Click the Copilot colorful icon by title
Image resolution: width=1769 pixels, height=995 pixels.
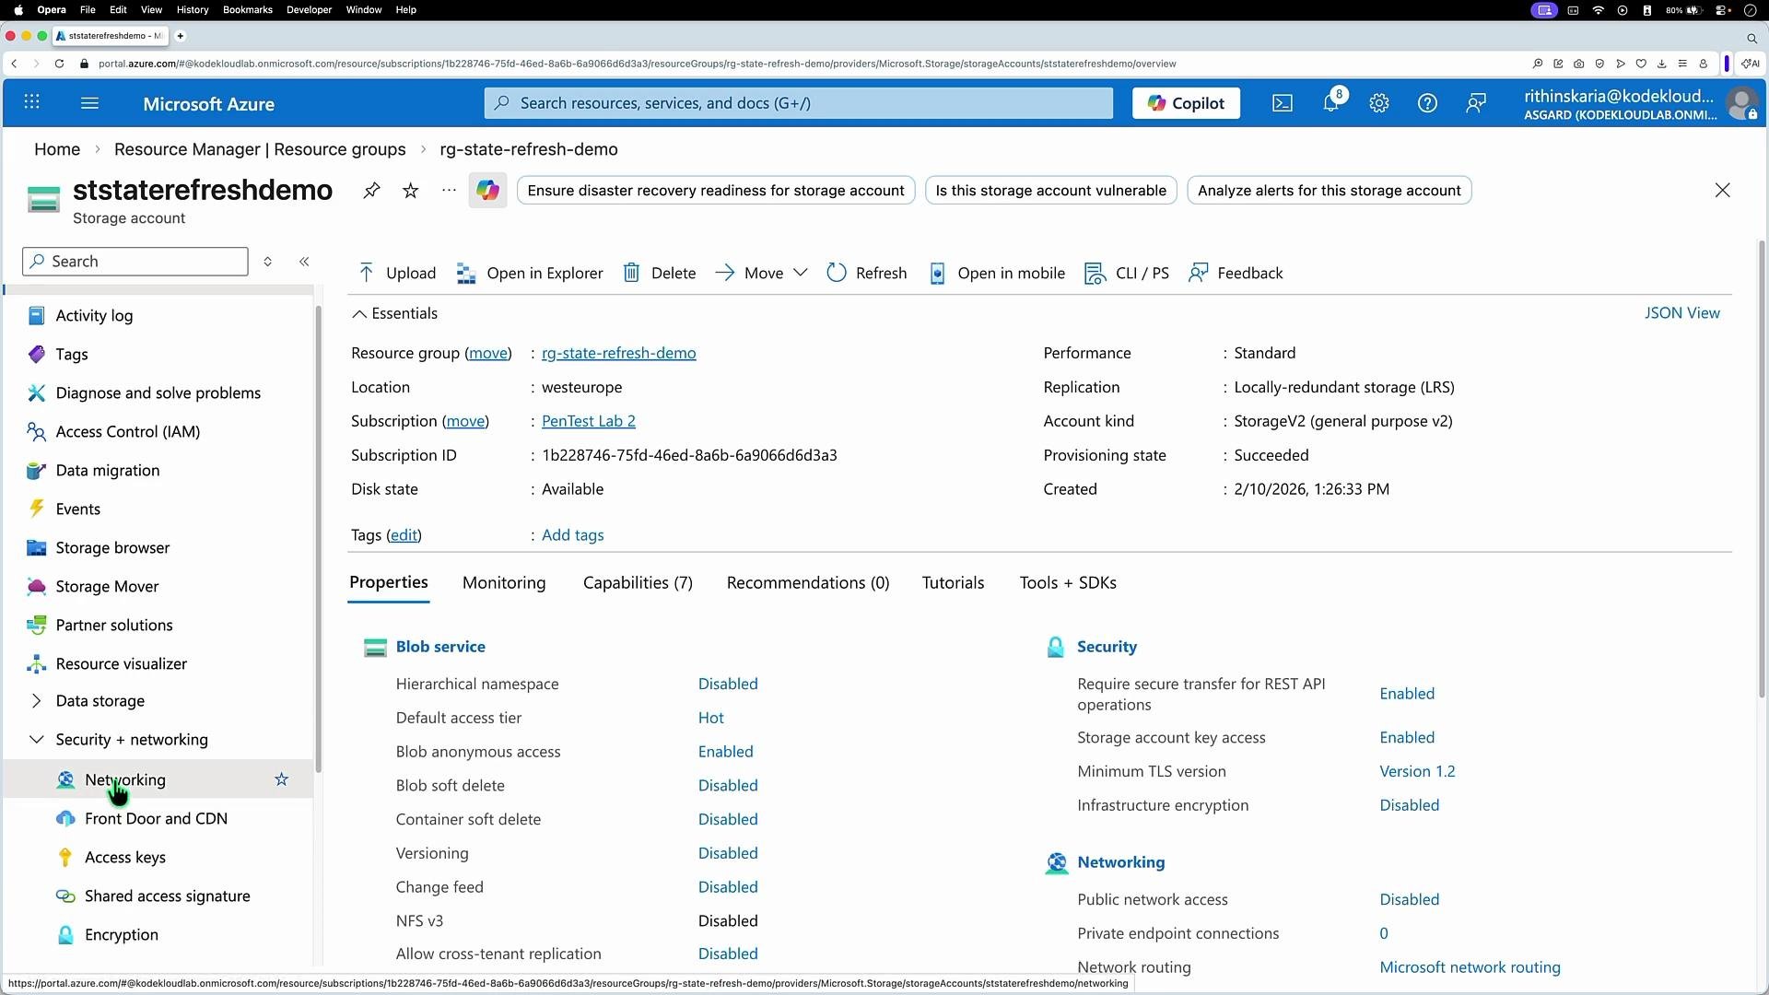pyautogui.click(x=487, y=191)
